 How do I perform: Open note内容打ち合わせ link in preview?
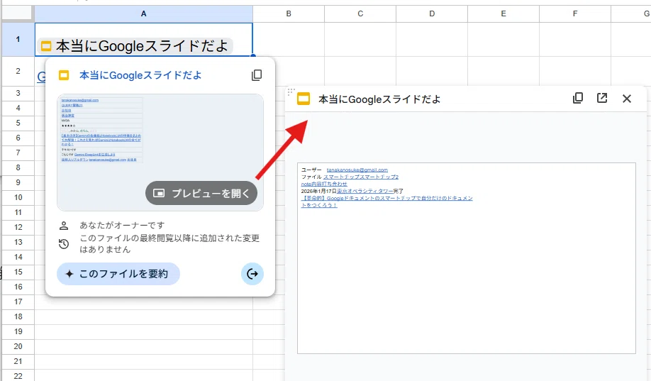(324, 184)
